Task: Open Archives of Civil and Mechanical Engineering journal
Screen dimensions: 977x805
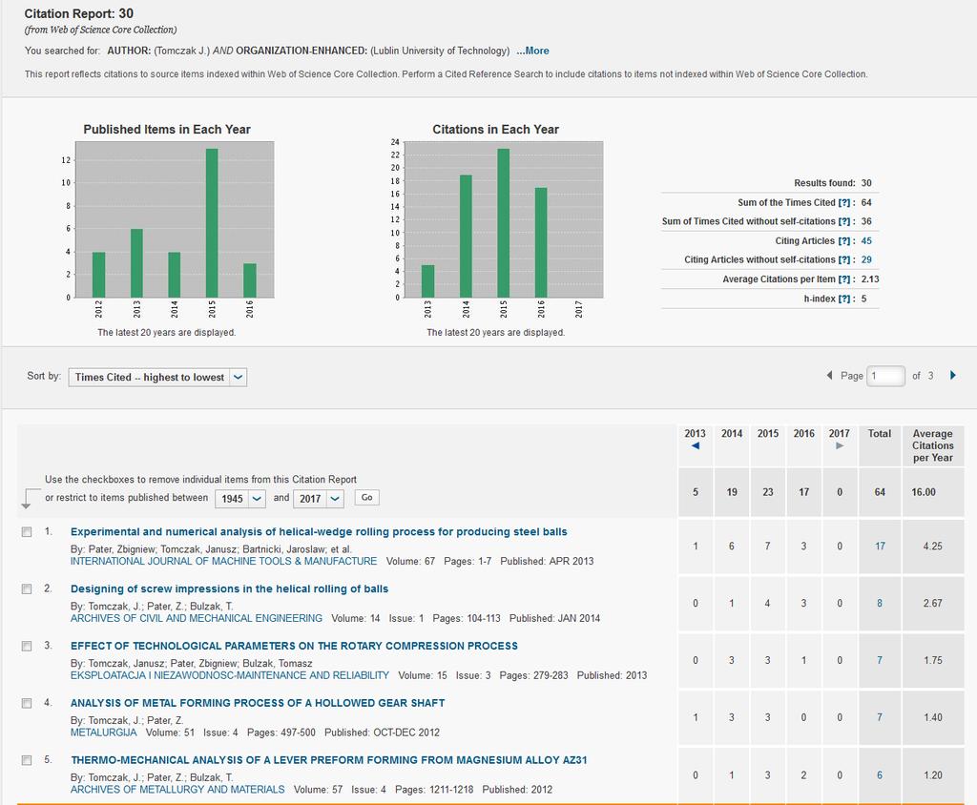Action: click(197, 619)
